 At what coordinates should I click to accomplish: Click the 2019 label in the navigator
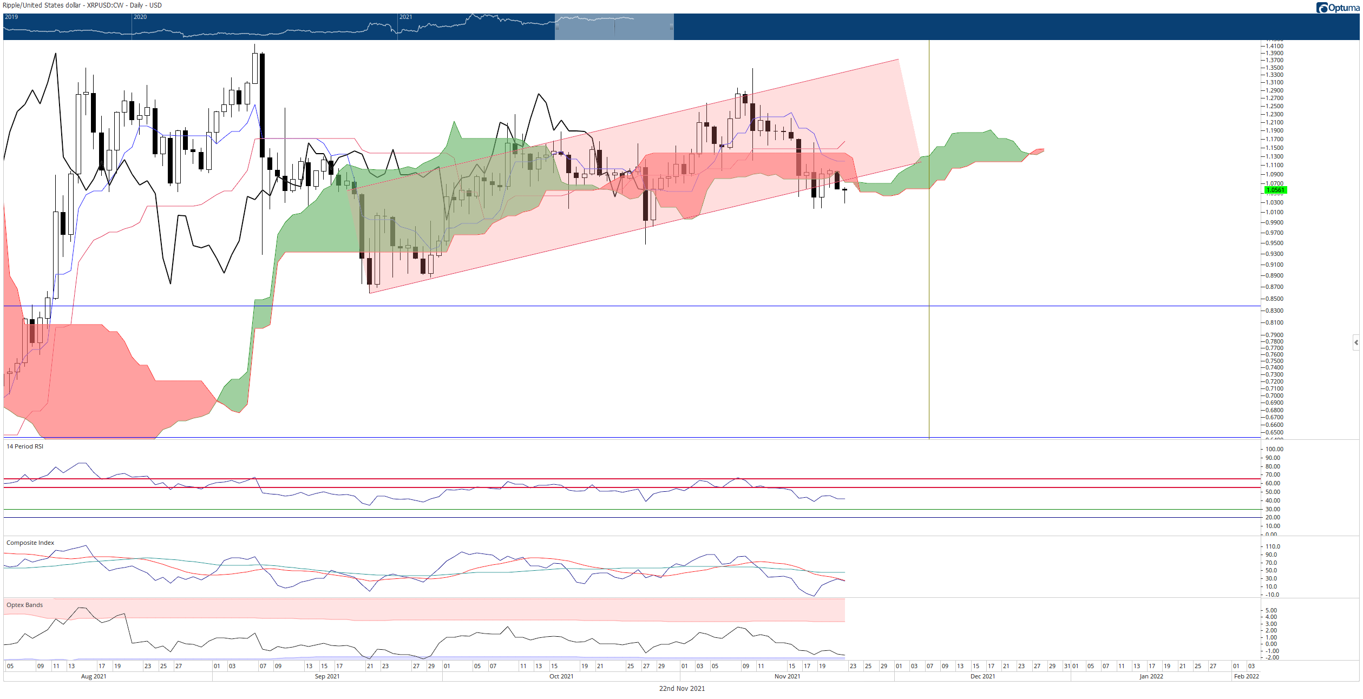click(11, 17)
